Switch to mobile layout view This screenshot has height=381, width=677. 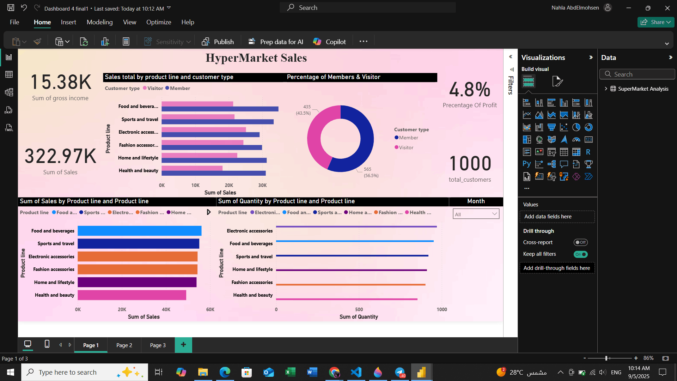[46, 345]
